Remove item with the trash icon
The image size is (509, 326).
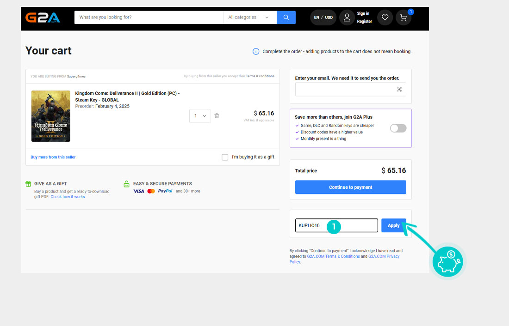point(217,116)
